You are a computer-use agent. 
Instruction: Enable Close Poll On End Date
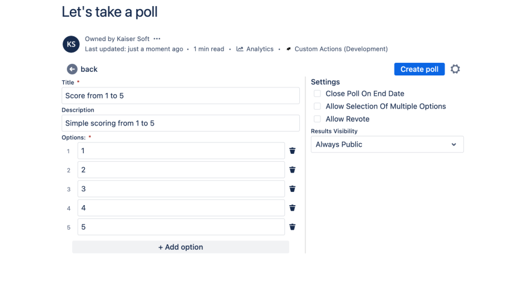pos(317,94)
